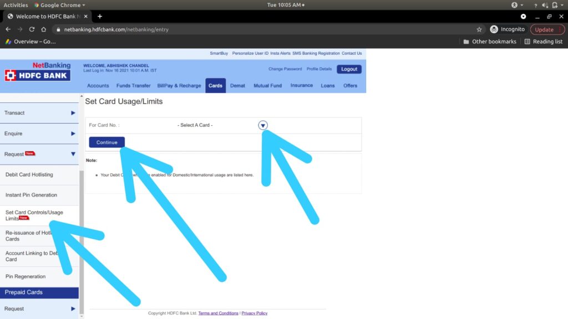Screen dimensions: 568x319
Task: Switch to Insurance tab
Action: point(301,85)
